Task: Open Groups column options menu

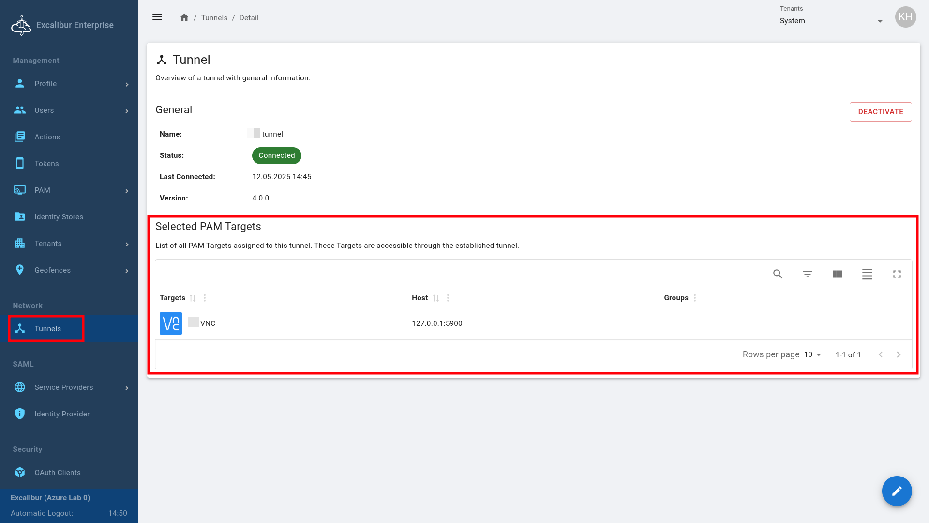Action: click(x=695, y=298)
